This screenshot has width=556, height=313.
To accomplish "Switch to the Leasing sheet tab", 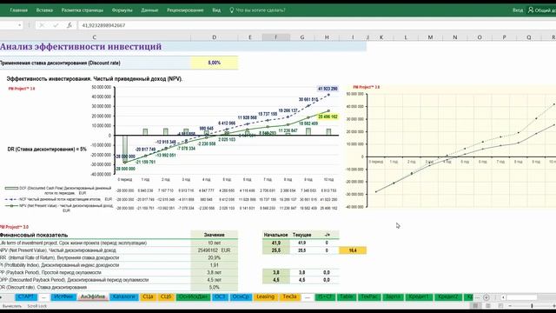I will pyautogui.click(x=266, y=296).
